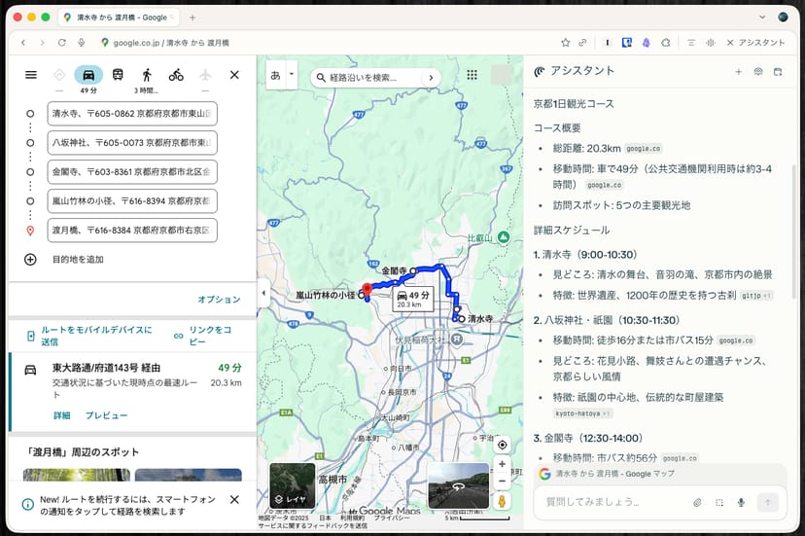Switch to walking travel mode
Image resolution: width=805 pixels, height=536 pixels.
[x=147, y=75]
